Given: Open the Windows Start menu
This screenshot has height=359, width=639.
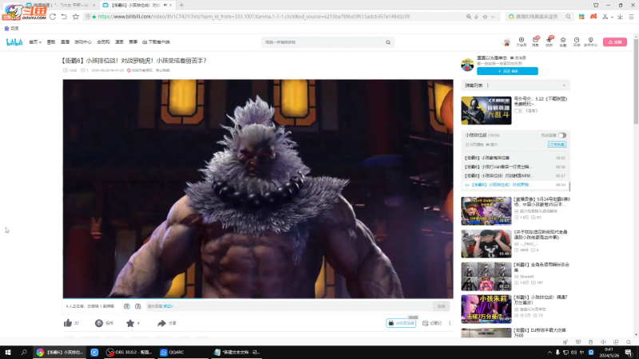Looking at the screenshot, I should coord(8,353).
